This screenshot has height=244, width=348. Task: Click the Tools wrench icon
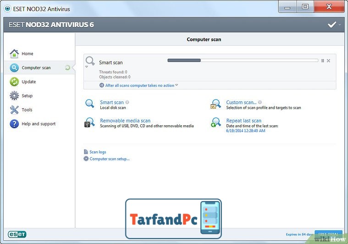point(14,110)
